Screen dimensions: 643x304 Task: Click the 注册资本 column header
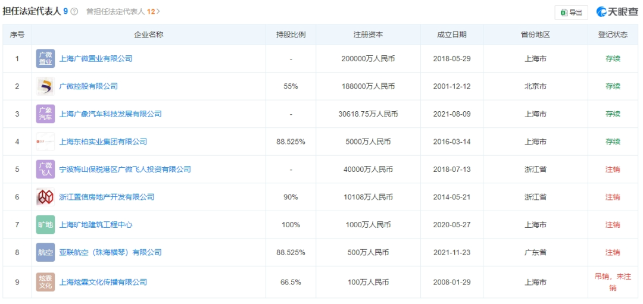369,35
